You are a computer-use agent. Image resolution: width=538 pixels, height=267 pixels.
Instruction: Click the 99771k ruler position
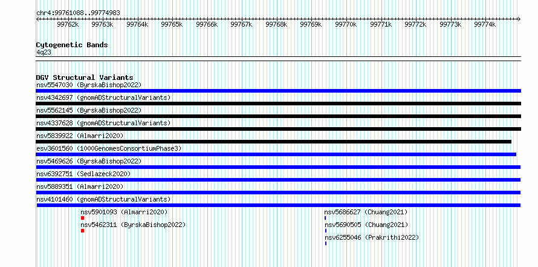[381, 24]
